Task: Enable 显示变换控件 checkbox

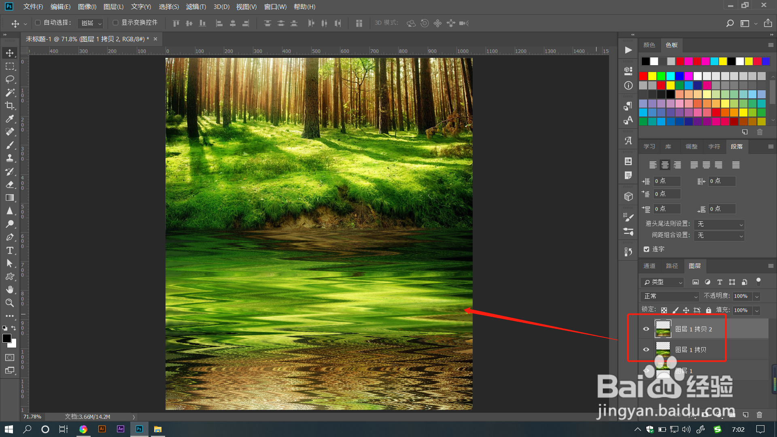Action: click(x=115, y=23)
